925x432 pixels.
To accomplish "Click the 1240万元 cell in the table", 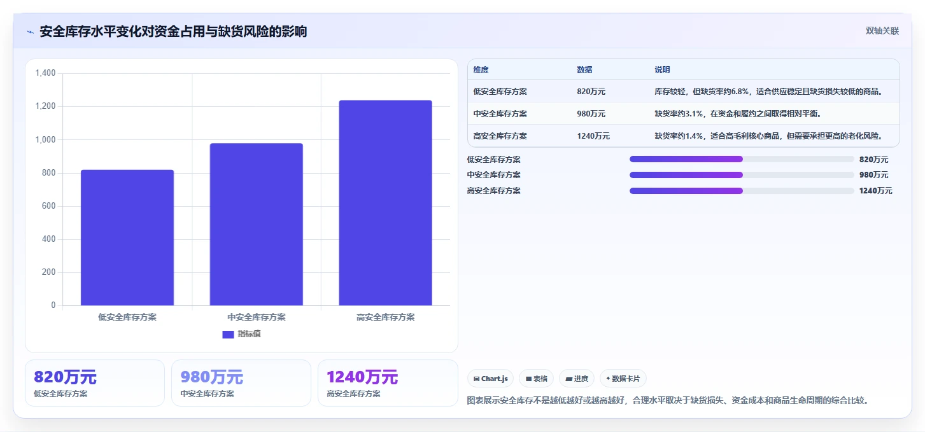I will pyautogui.click(x=593, y=136).
